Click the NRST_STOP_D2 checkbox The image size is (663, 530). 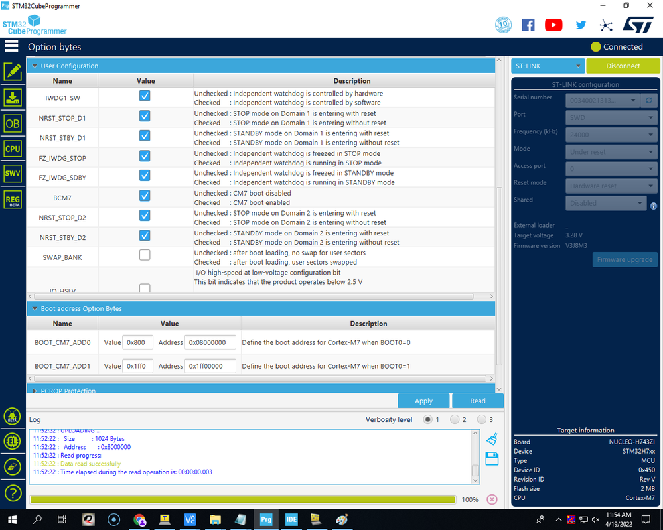(x=145, y=215)
